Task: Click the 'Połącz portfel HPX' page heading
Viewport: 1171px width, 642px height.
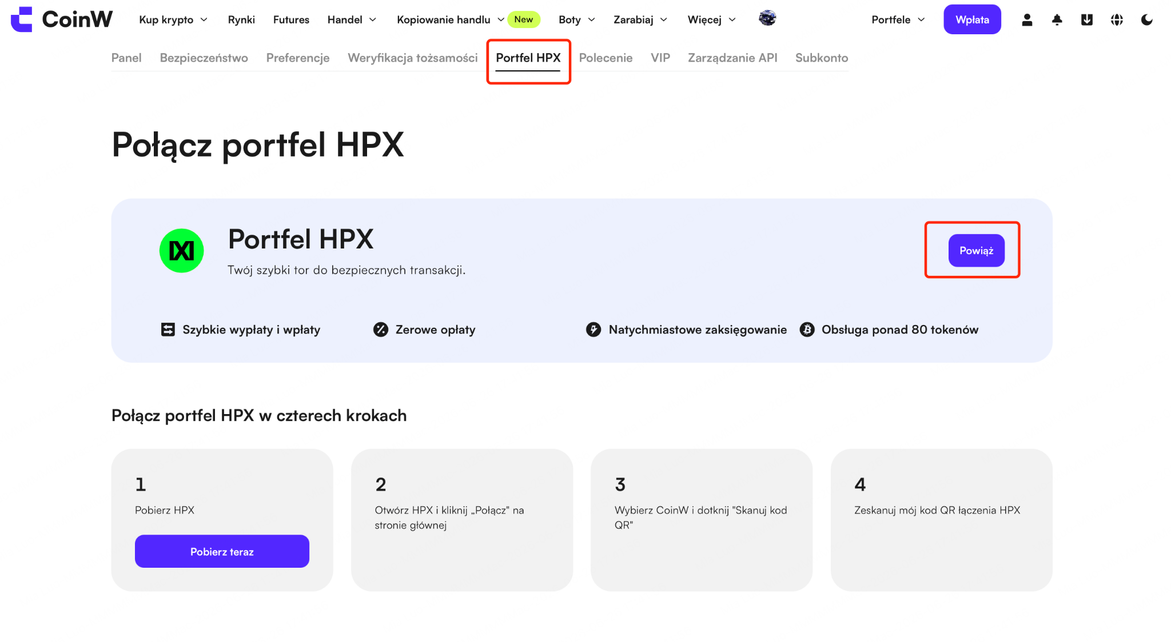Action: 258,145
